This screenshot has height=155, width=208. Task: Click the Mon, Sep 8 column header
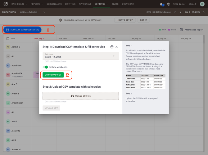point(39,39)
